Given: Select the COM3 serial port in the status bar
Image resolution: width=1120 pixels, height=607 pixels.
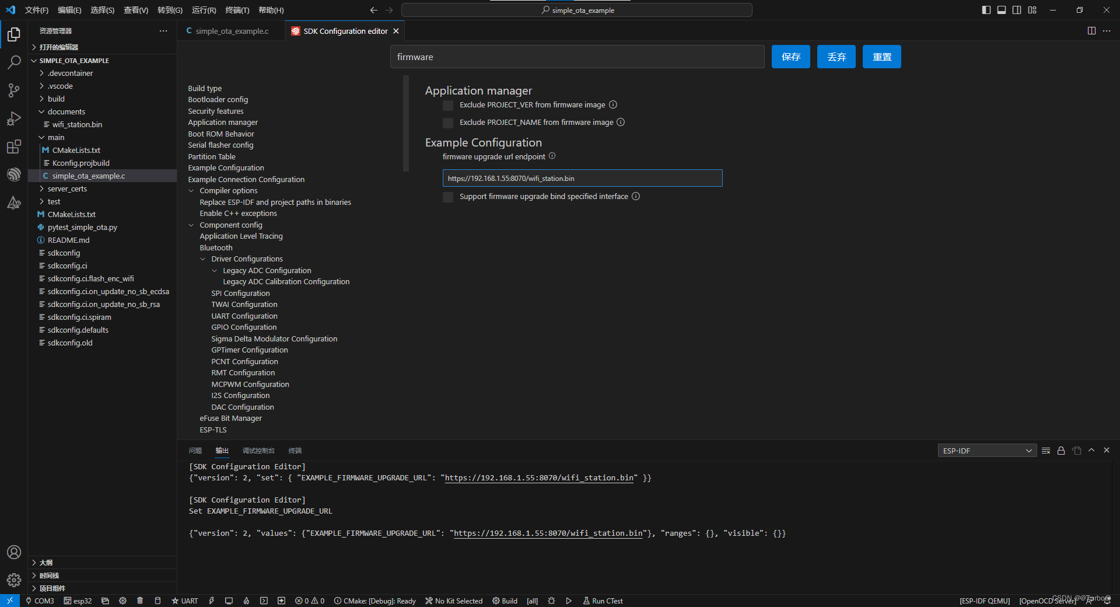Looking at the screenshot, I should (40, 601).
